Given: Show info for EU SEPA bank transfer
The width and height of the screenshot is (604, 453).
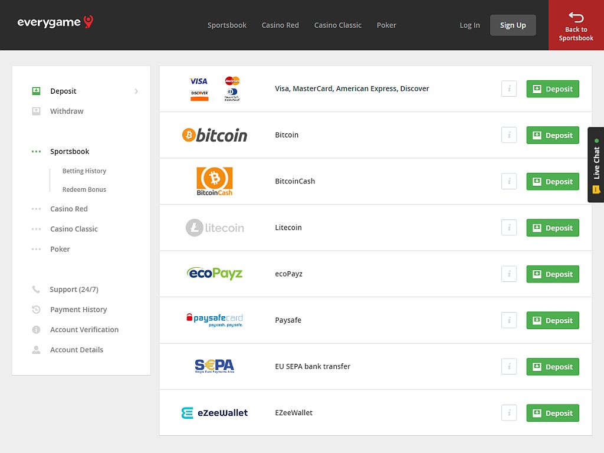Looking at the screenshot, I should [508, 366].
